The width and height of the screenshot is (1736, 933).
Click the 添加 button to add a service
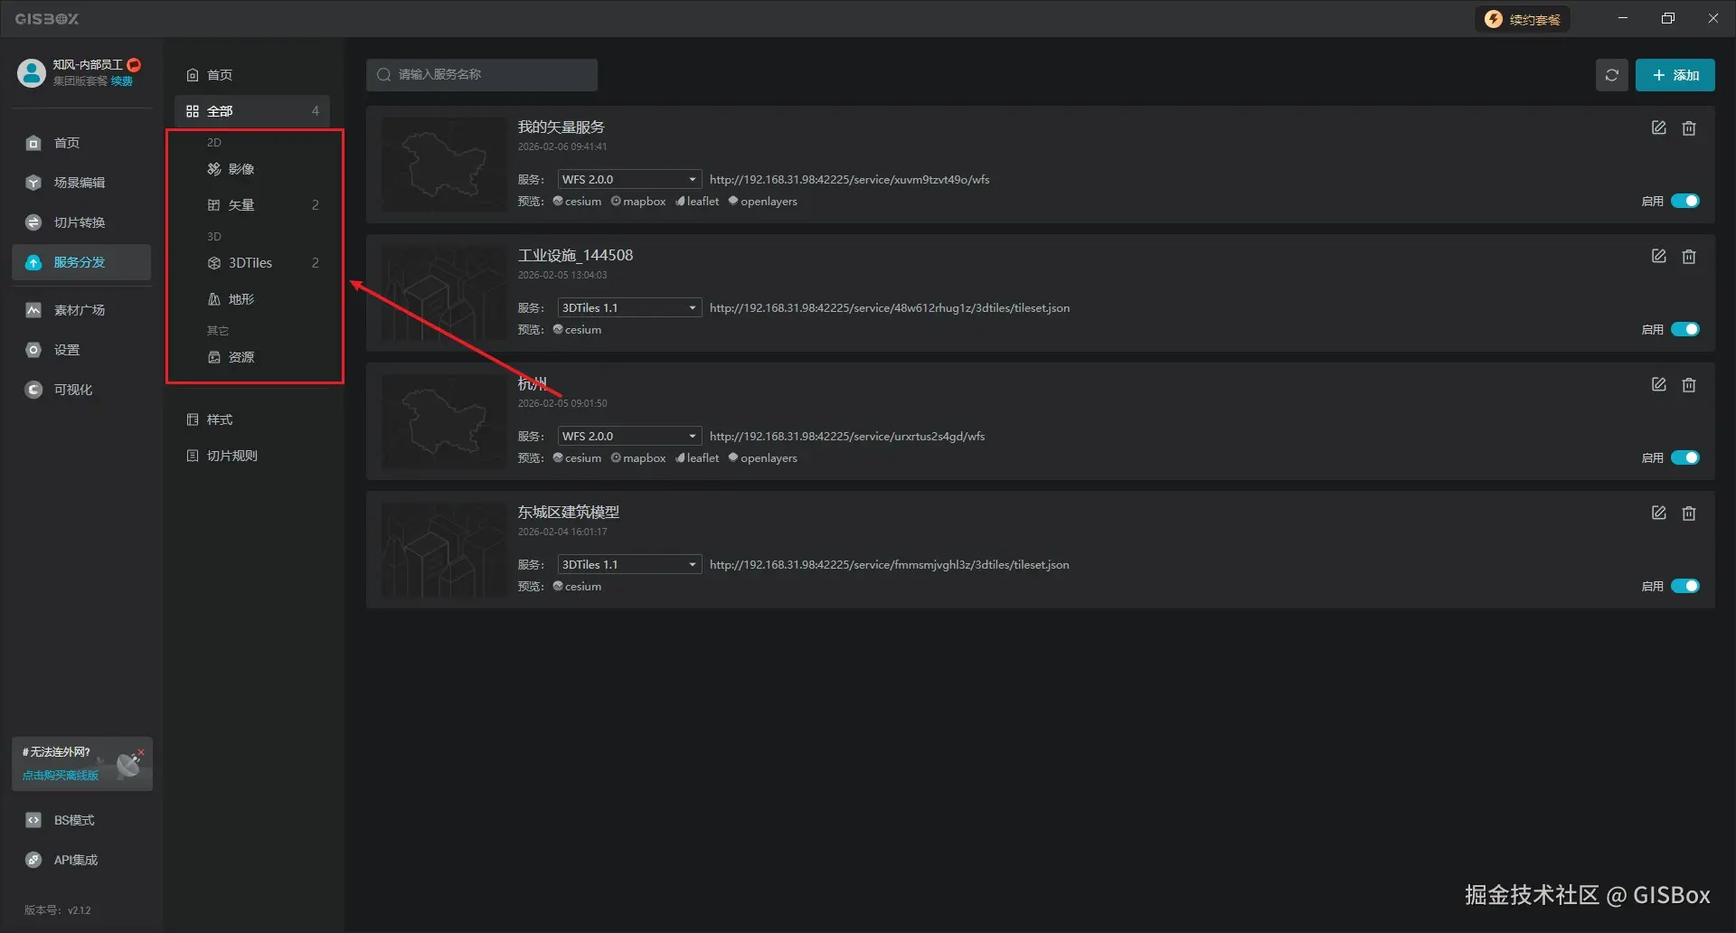(1675, 75)
